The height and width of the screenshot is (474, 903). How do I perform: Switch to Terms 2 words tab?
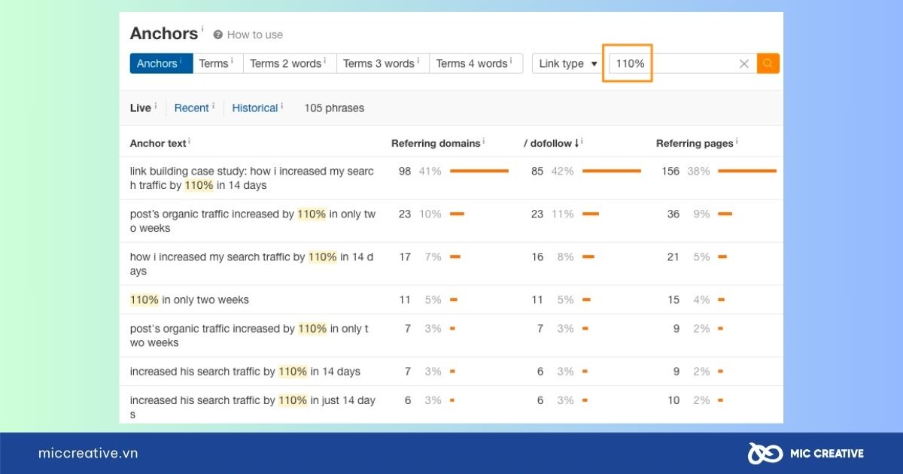(289, 64)
